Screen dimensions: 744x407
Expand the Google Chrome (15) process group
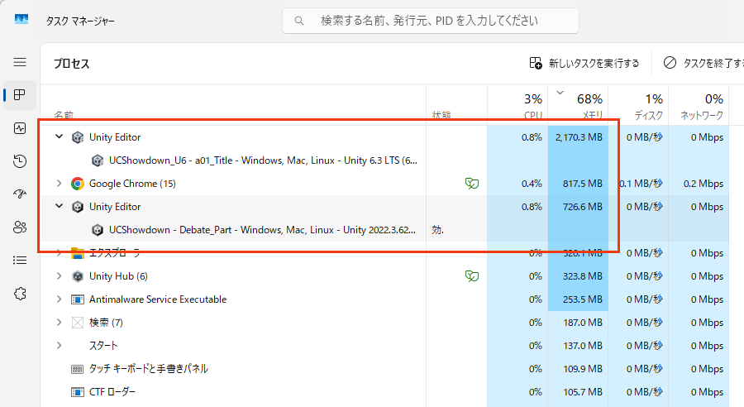click(59, 184)
